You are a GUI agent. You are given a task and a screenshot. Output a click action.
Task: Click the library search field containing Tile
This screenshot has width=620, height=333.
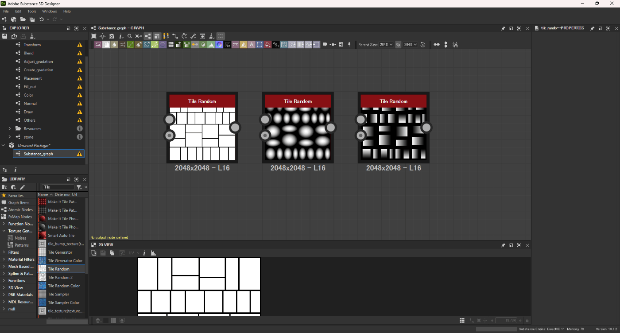(58, 187)
